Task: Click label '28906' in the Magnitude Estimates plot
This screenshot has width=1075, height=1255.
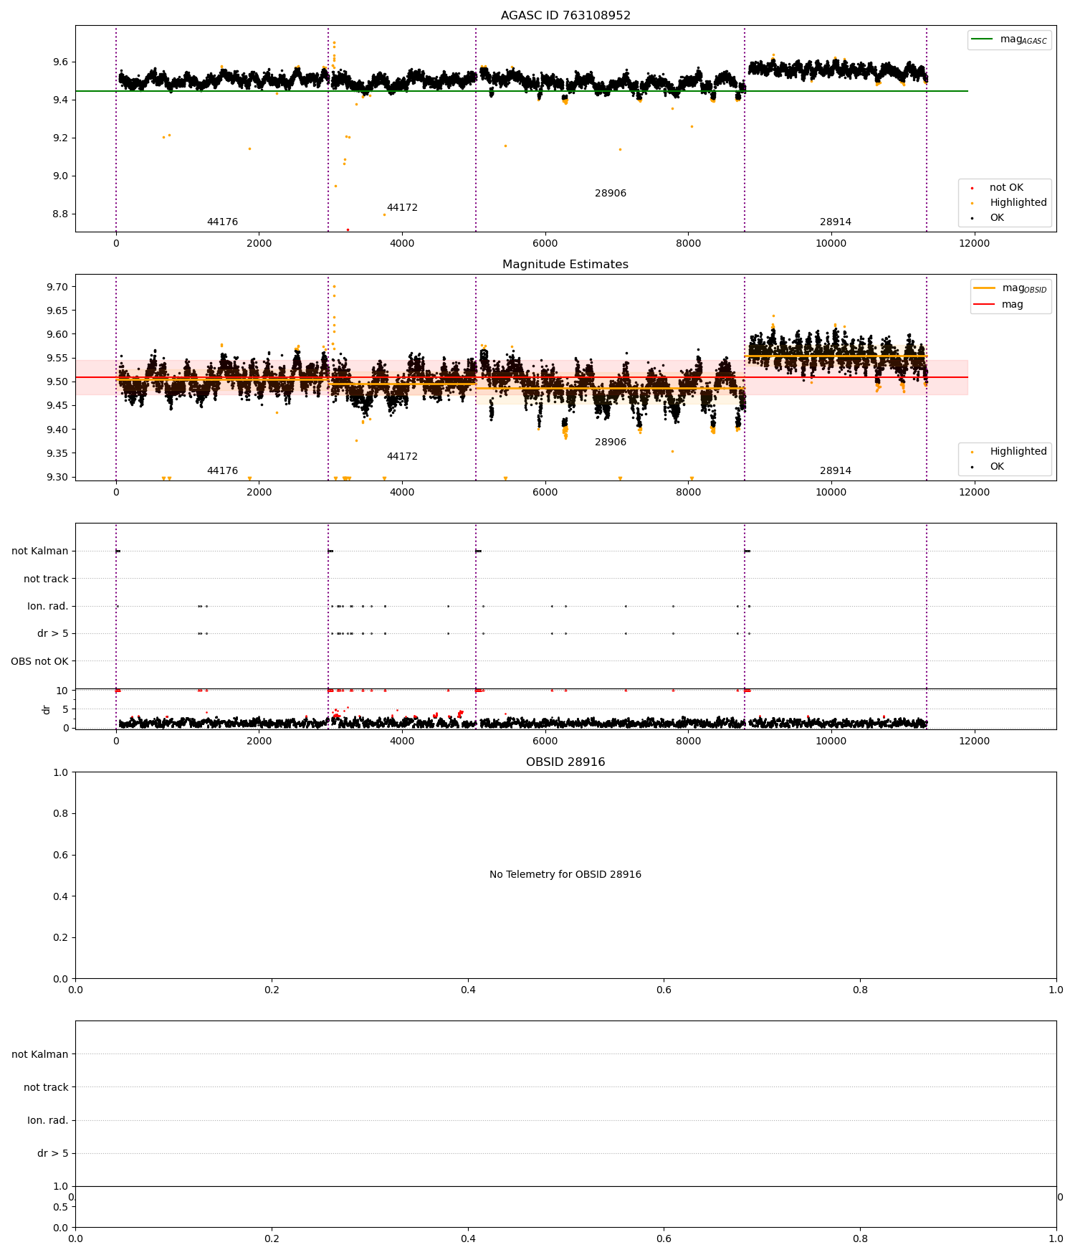Action: (611, 442)
